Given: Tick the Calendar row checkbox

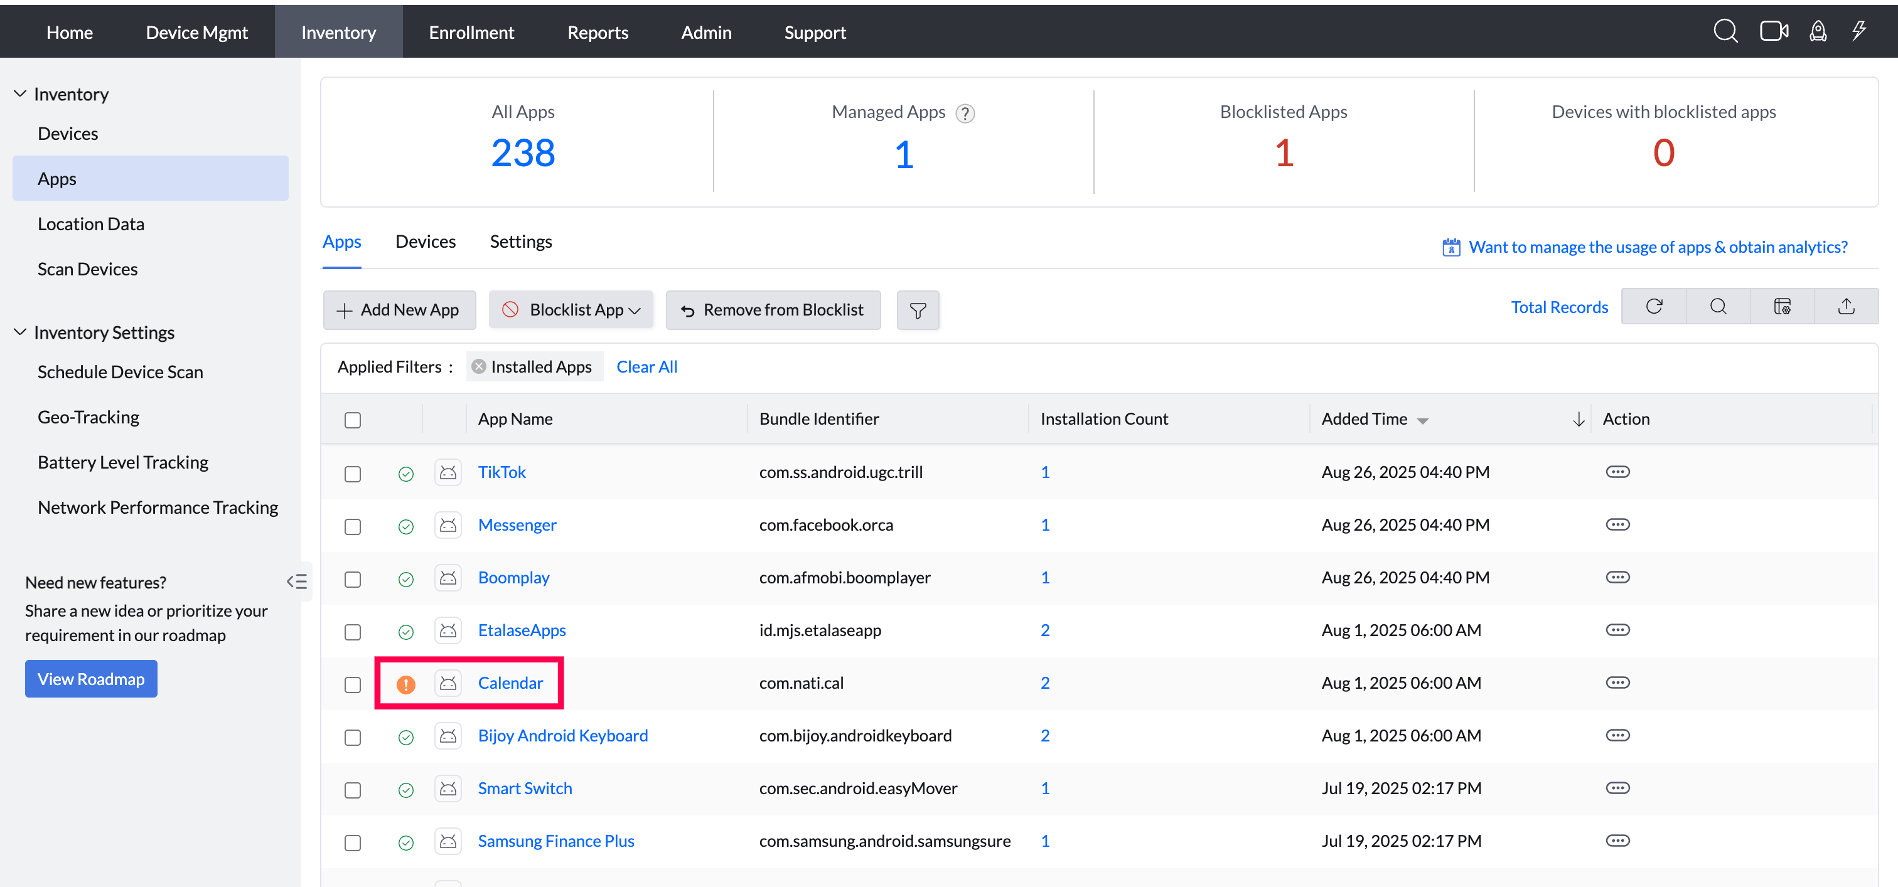Looking at the screenshot, I should click(353, 684).
